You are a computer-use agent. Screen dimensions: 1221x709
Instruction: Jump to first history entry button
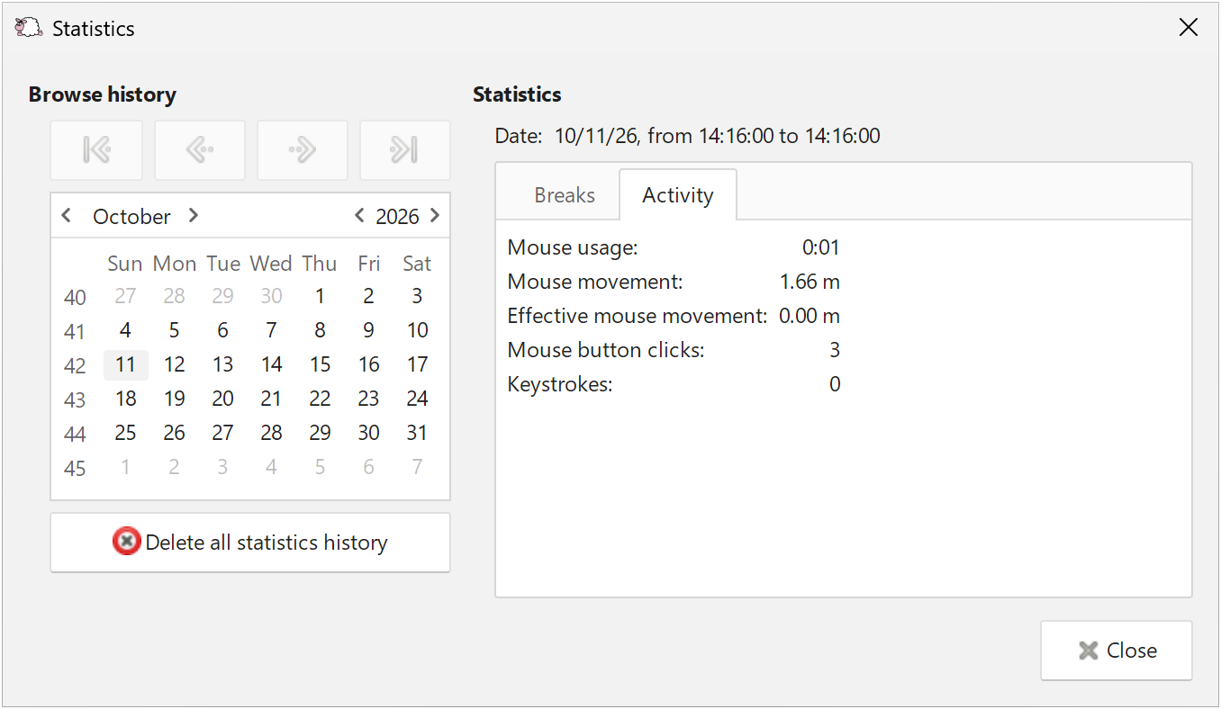click(96, 150)
